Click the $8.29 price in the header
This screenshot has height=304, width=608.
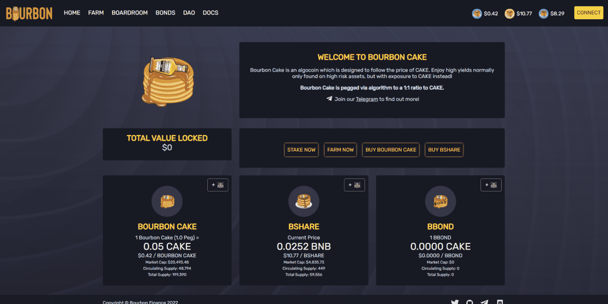pyautogui.click(x=557, y=13)
